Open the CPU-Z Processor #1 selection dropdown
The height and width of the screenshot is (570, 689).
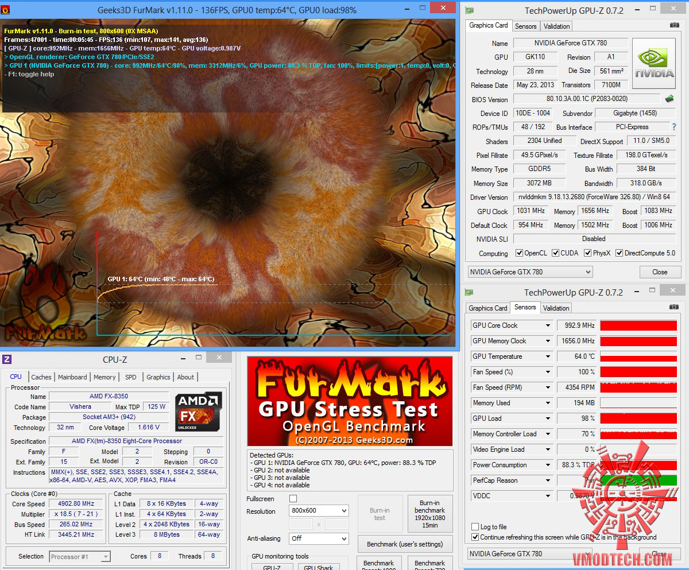pyautogui.click(x=80, y=556)
